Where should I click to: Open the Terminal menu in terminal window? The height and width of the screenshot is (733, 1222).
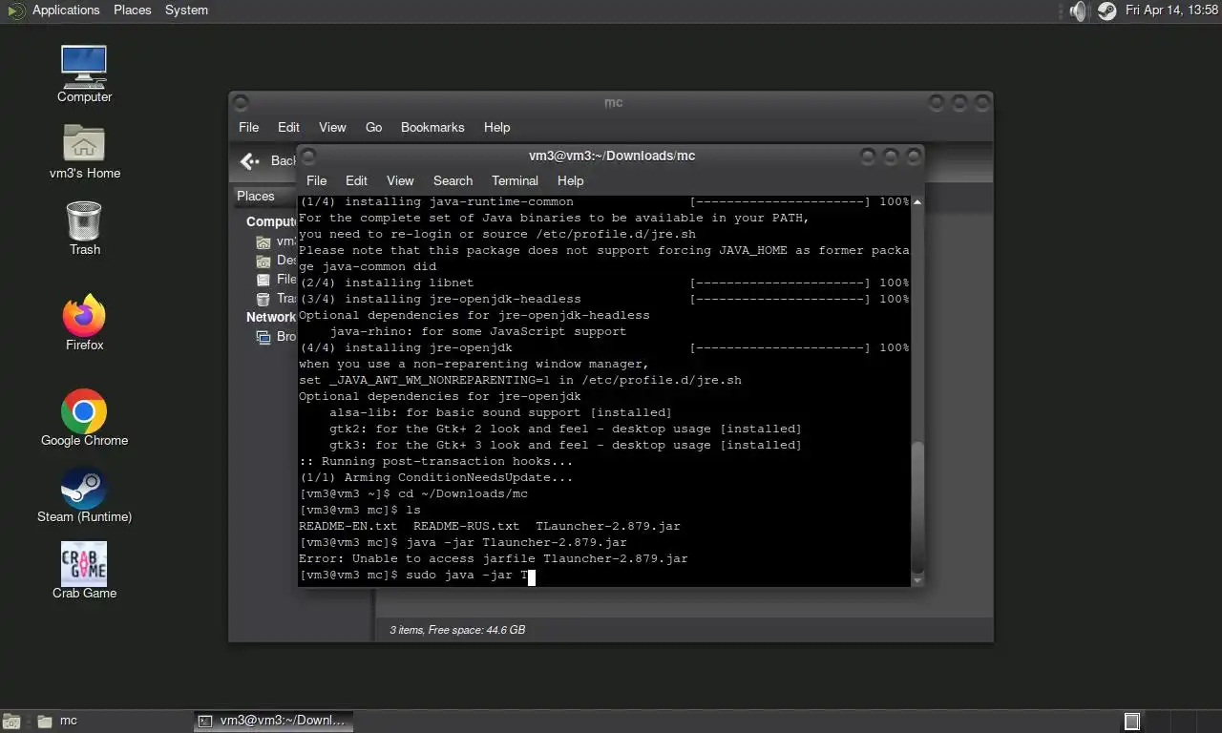click(x=515, y=180)
